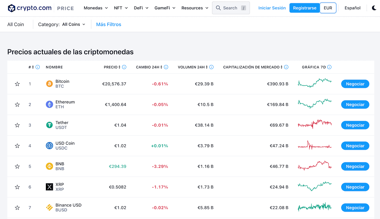
Task: Open the DeFi dropdown
Action: pyautogui.click(x=141, y=8)
